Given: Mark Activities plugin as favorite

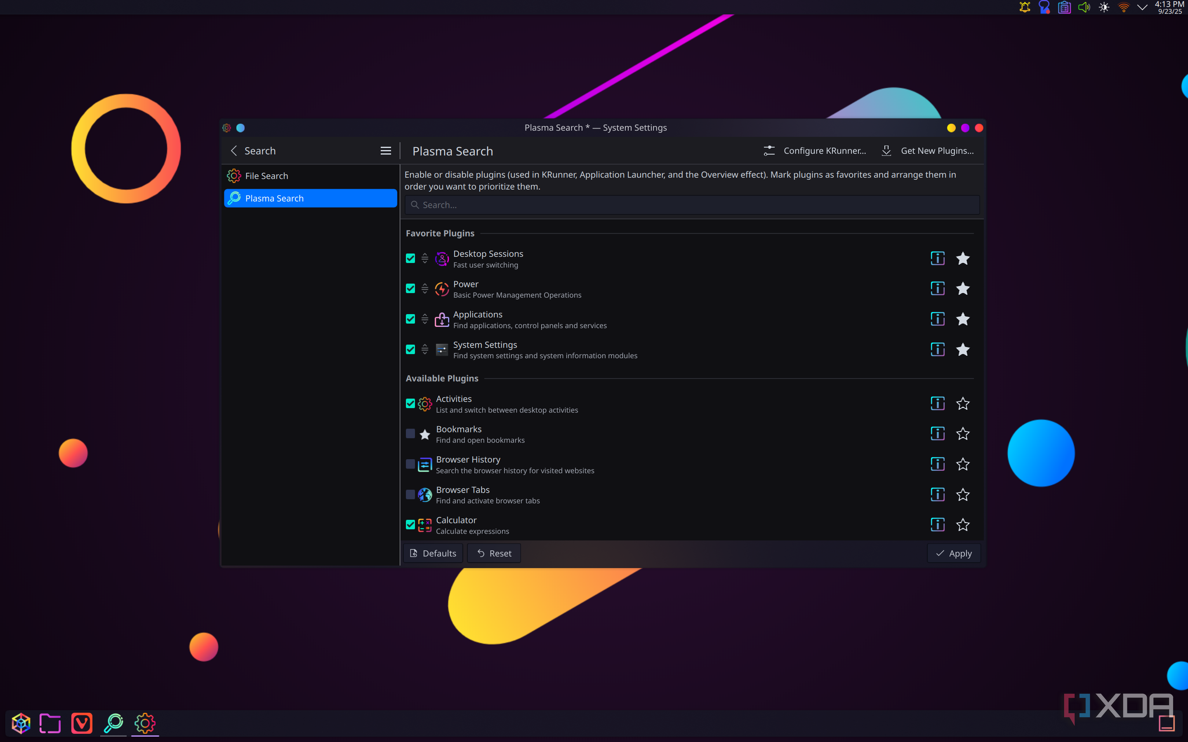Looking at the screenshot, I should coord(963,404).
